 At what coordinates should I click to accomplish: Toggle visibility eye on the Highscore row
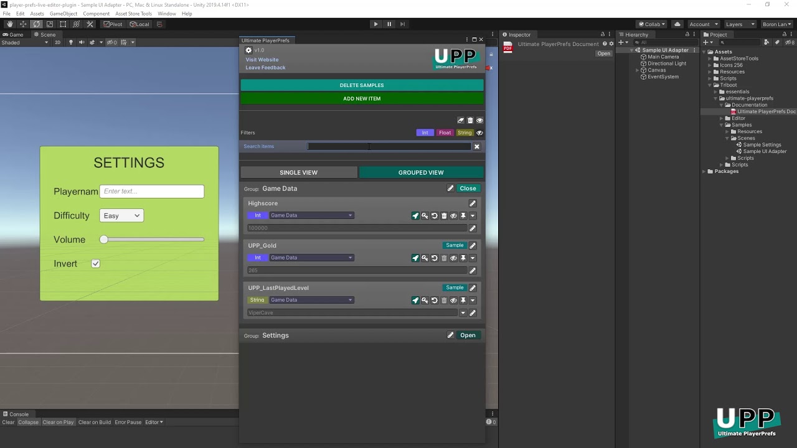(x=453, y=216)
